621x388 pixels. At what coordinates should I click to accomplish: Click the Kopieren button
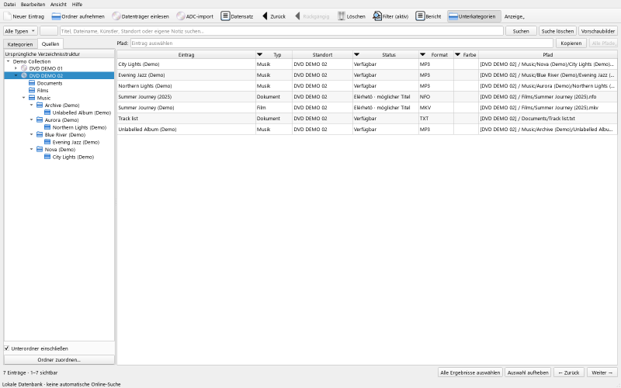(571, 43)
